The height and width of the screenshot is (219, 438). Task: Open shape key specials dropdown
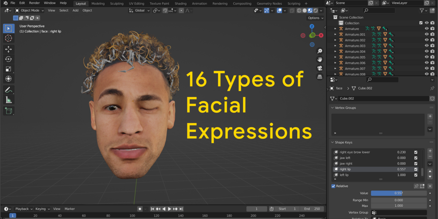[430, 164]
